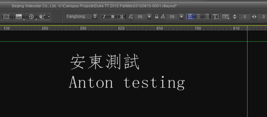This screenshot has width=267, height=117.
Task: Open the gradient background picker
Action: (19, 16)
